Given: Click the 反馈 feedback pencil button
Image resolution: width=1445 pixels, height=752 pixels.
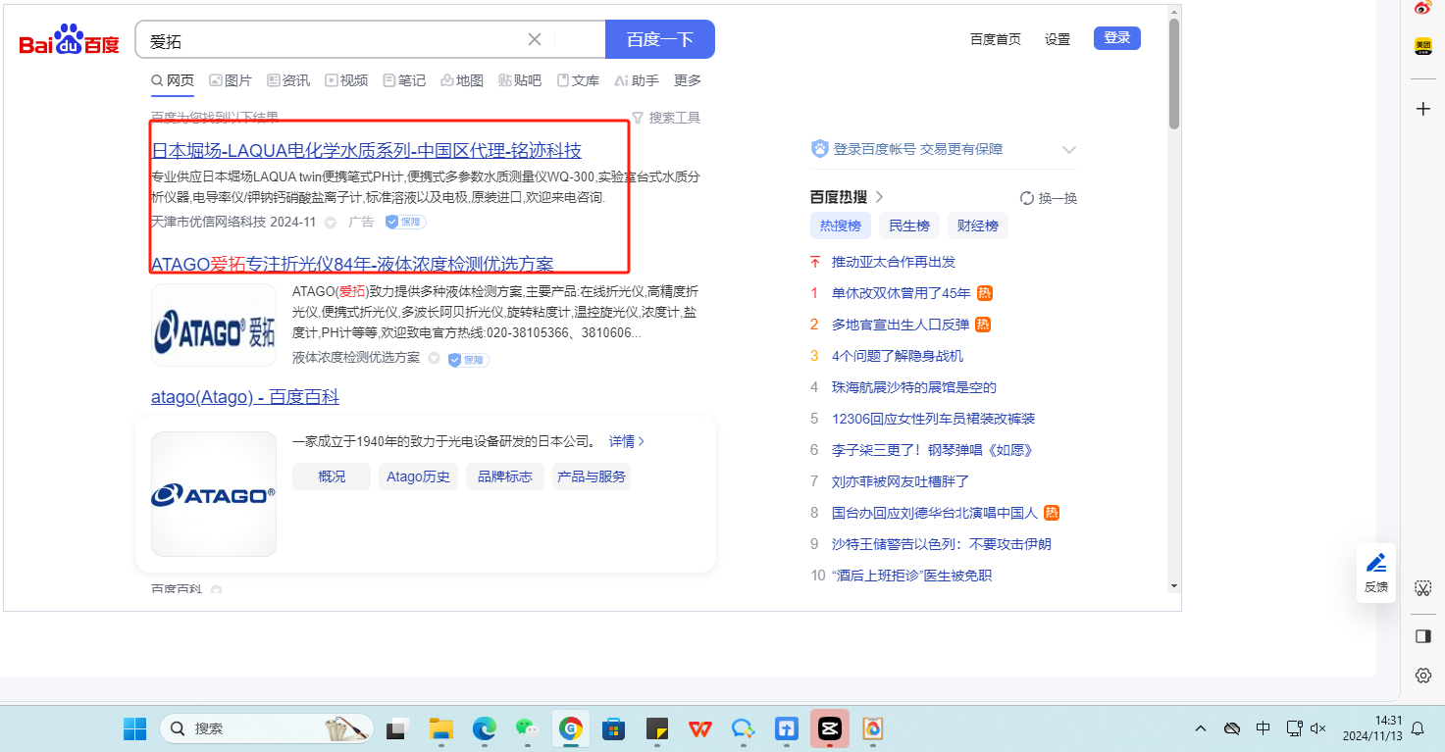Looking at the screenshot, I should 1376,572.
